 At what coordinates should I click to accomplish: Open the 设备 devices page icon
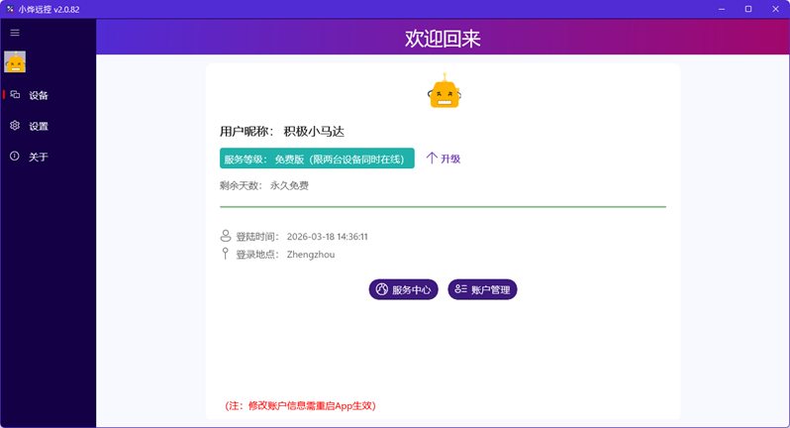coord(15,95)
